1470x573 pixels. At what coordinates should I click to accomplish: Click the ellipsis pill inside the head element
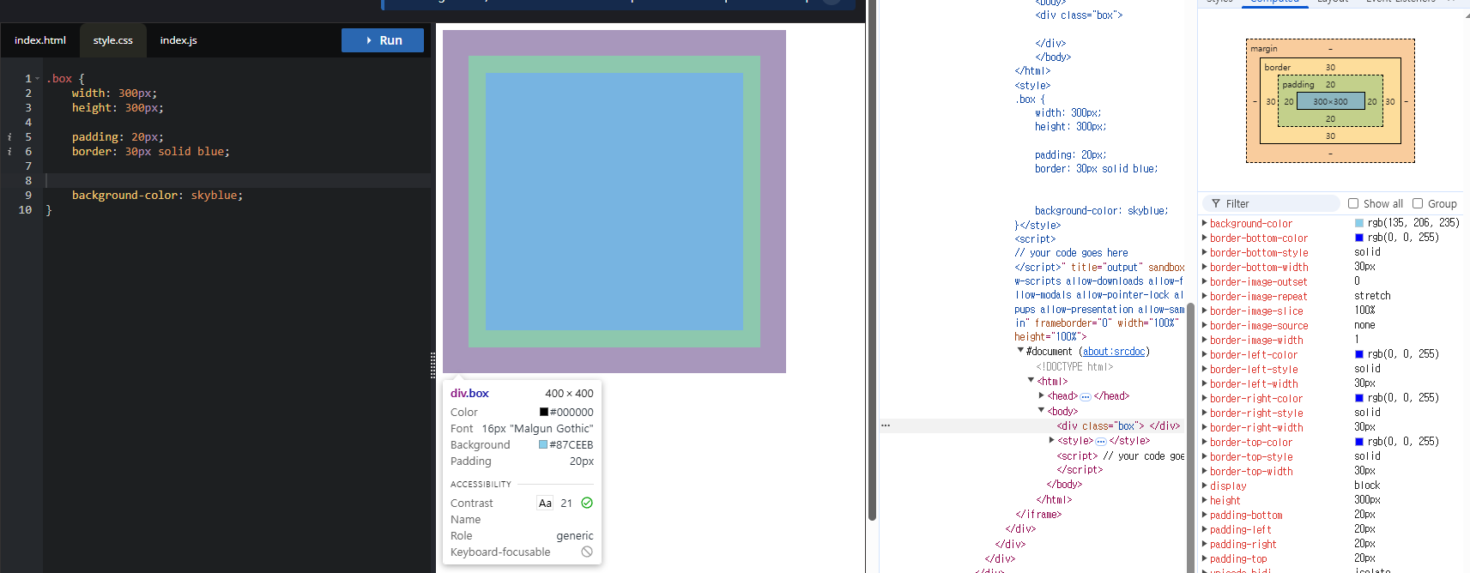pyautogui.click(x=1086, y=396)
